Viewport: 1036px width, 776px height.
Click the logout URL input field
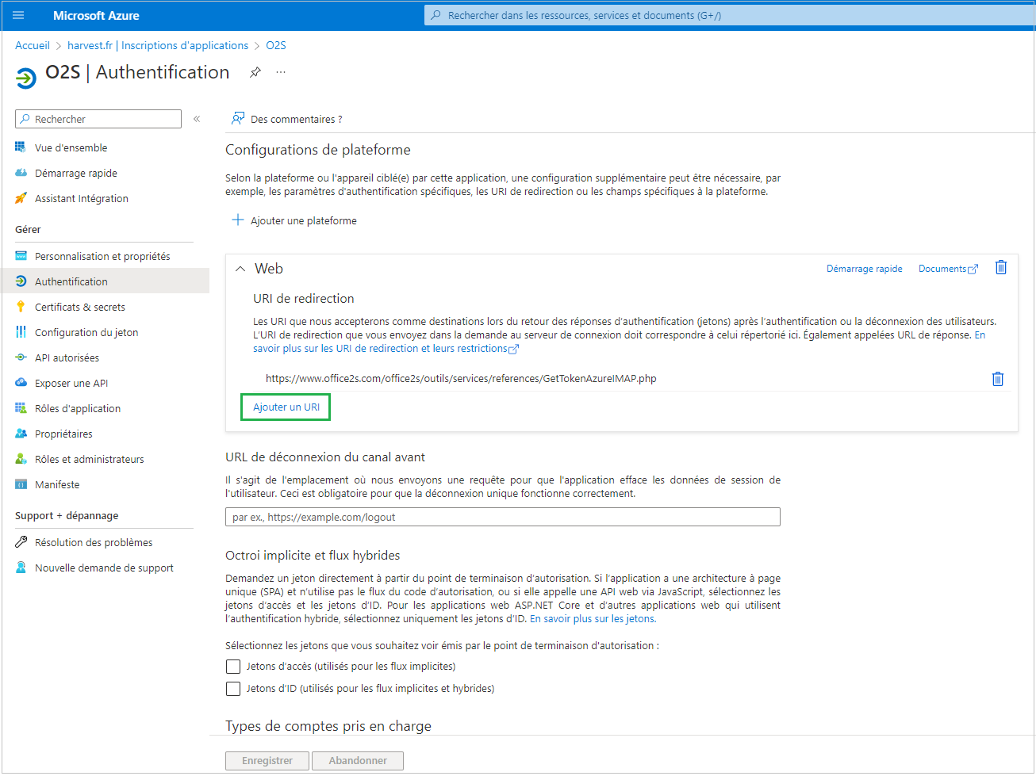[x=502, y=517]
